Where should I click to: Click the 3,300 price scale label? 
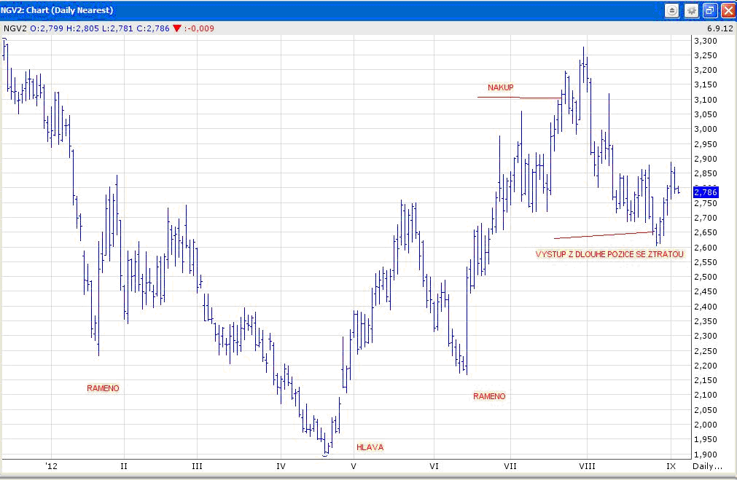[706, 41]
